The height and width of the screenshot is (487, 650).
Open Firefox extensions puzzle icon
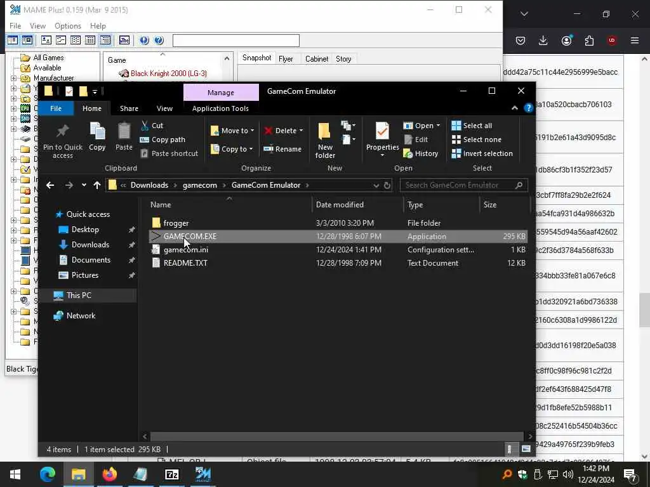click(x=589, y=40)
